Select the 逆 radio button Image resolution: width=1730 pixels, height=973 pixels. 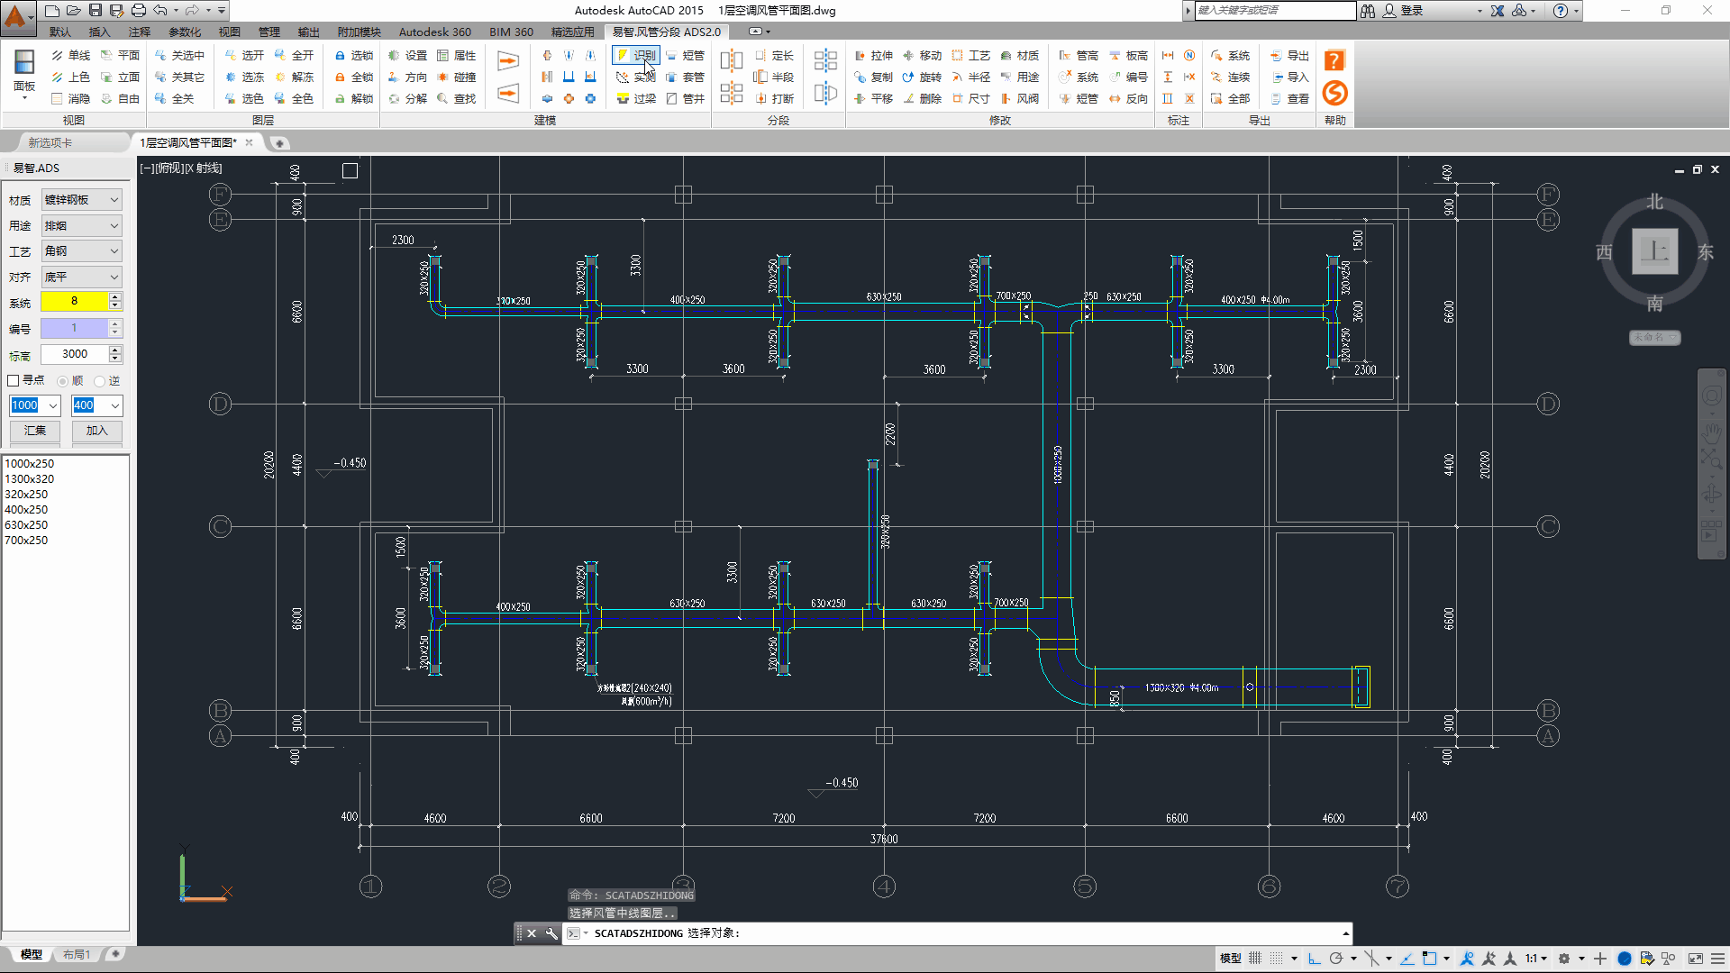click(100, 381)
